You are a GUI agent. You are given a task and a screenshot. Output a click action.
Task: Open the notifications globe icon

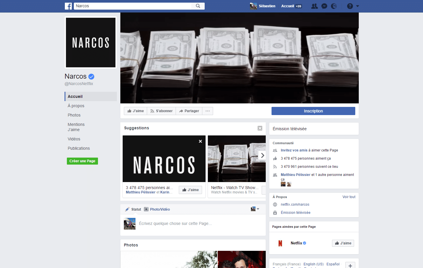click(334, 6)
